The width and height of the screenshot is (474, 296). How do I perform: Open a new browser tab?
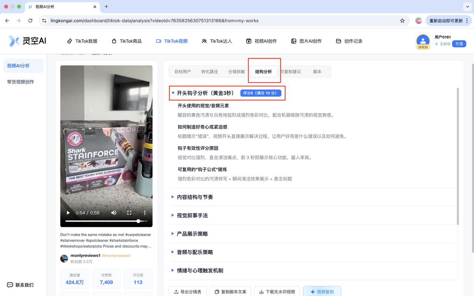pyautogui.click(x=106, y=7)
